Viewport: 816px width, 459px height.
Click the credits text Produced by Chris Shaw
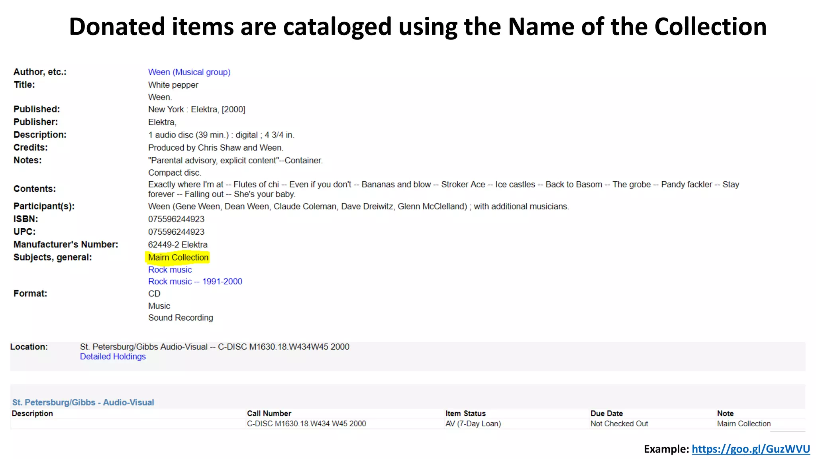216,148
